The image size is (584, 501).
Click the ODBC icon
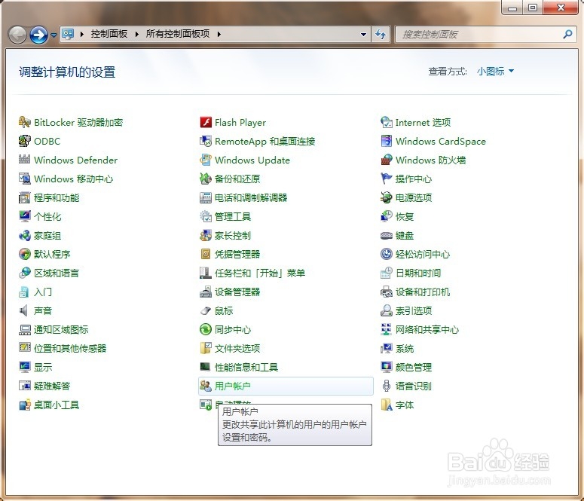(x=25, y=141)
